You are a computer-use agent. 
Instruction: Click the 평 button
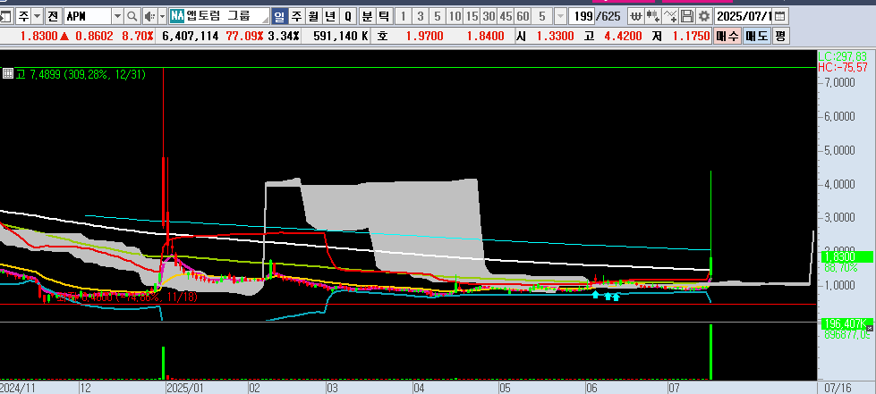[x=781, y=37]
